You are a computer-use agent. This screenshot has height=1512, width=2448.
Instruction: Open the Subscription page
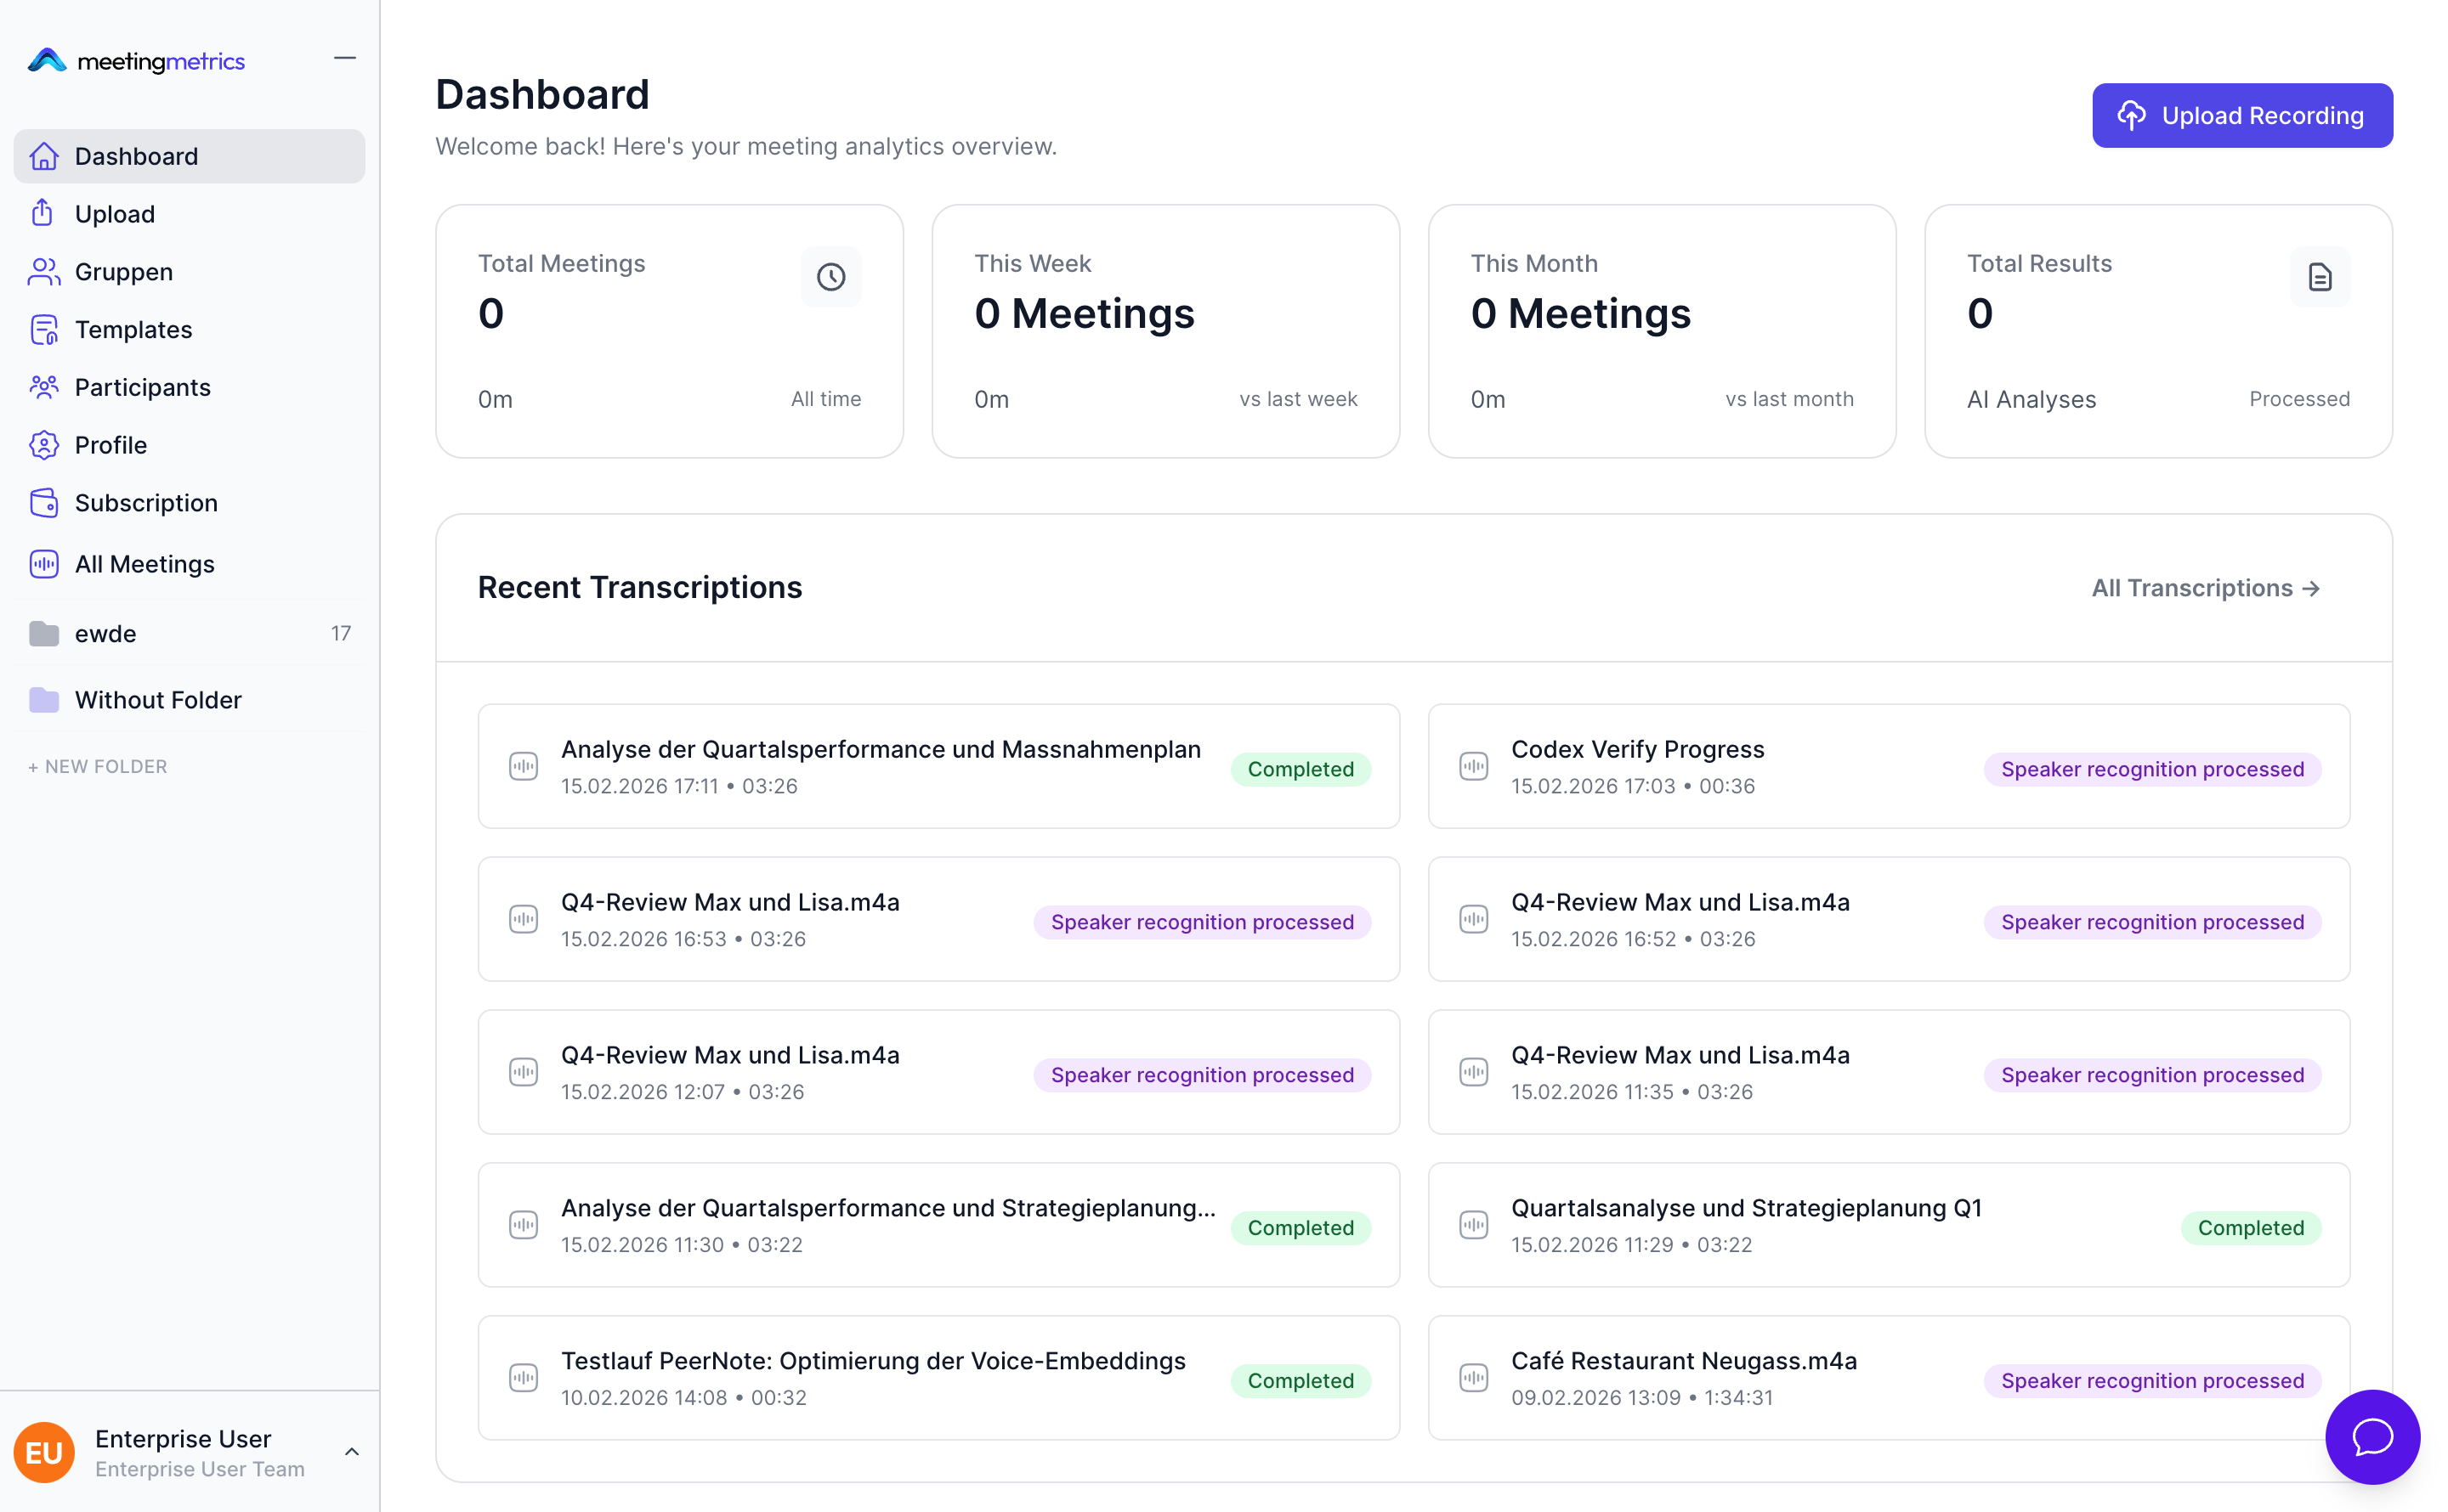[146, 503]
